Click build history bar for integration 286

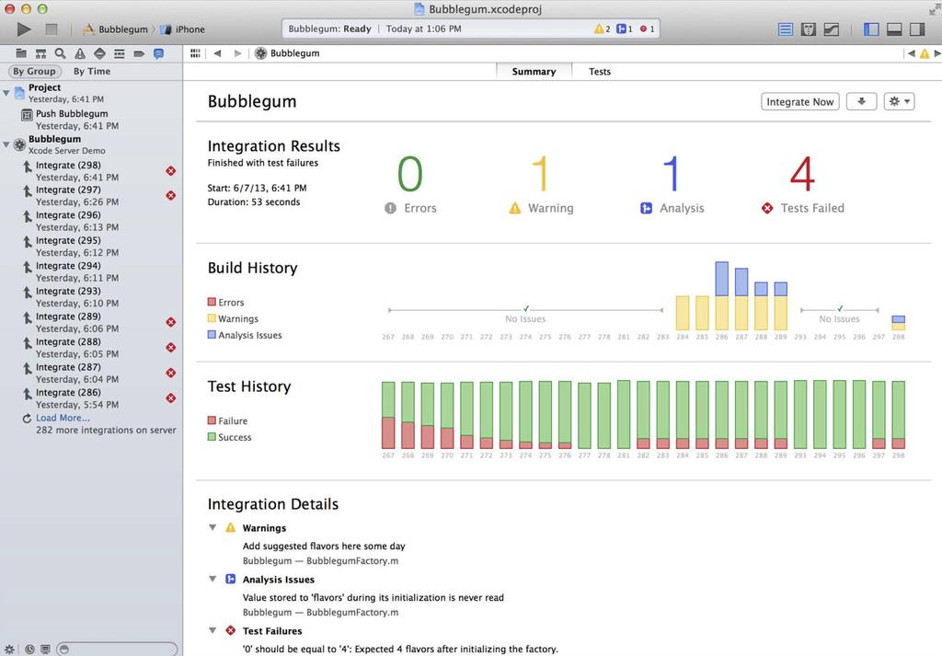click(x=721, y=295)
